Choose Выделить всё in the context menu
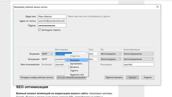The width and height of the screenshot is (172, 97). tap(77, 75)
